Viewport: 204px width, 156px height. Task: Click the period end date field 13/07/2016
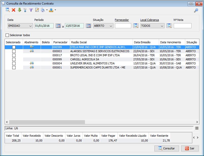[x=75, y=26]
